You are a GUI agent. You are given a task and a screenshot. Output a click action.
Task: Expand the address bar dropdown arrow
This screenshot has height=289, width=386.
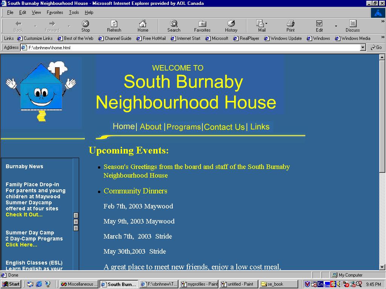363,47
